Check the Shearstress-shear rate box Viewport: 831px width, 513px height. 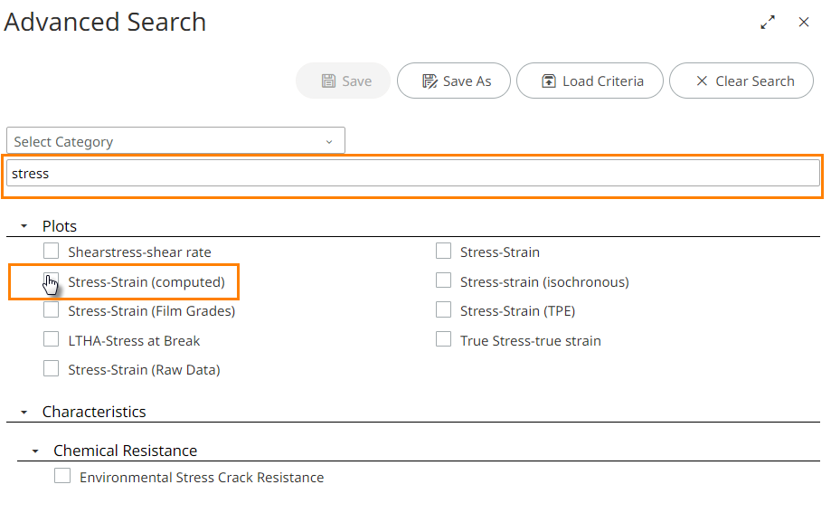tap(52, 252)
